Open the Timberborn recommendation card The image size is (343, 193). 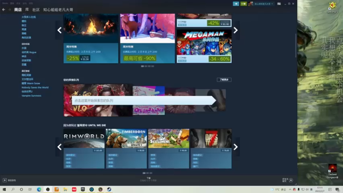(126, 148)
